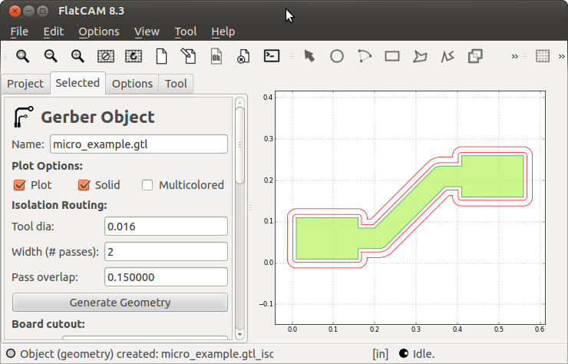The width and height of the screenshot is (568, 364).
Task: Expand the hidden toolbar items chevron
Action: point(516,56)
